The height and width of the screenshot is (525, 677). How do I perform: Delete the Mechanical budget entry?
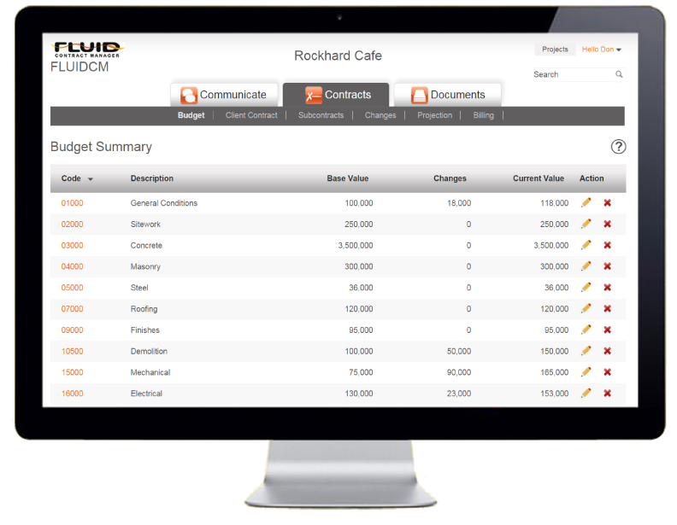point(607,372)
